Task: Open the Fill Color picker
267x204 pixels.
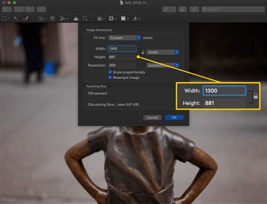Action: point(125,19)
